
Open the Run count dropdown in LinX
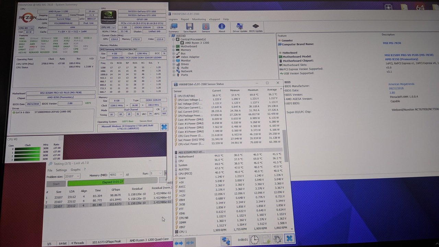tap(156, 173)
